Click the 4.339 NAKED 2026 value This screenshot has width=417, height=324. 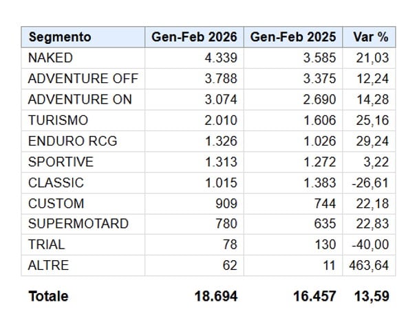coord(220,58)
